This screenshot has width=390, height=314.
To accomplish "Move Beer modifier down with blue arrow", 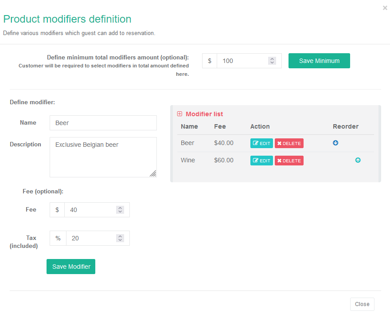I will click(x=335, y=143).
